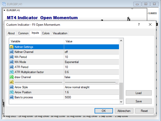Click the help question mark in dialog
Screen dimensions: 161x121
click(139, 24)
